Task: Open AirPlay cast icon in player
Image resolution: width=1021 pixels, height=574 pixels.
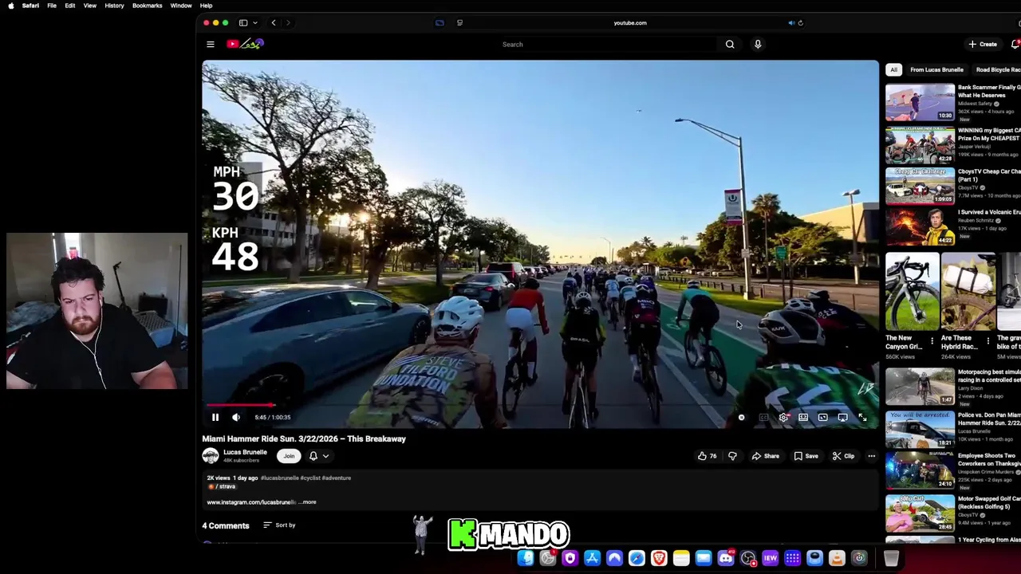Action: pyautogui.click(x=842, y=417)
